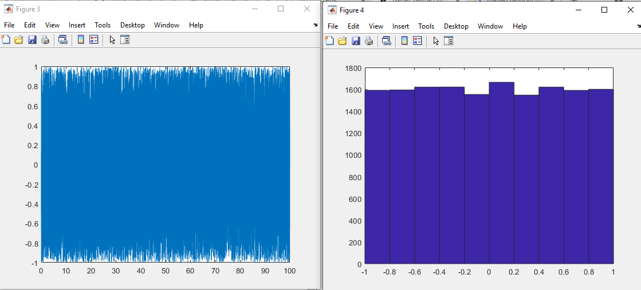Open File menu in Figure 3
Viewport: 641px width, 290px height.
tap(9, 25)
